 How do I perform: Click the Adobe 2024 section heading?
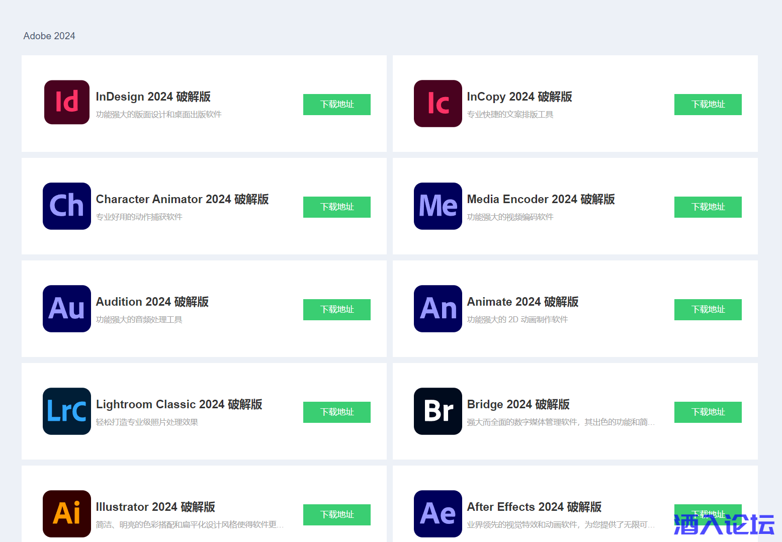pos(49,36)
